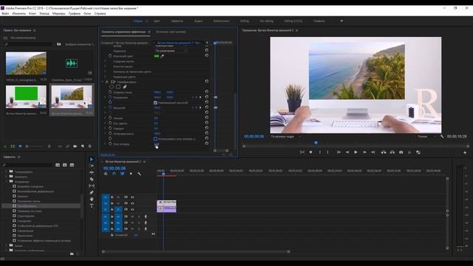Screen dimensions: 473x266
Task: Pick the free draw bezier mask pen
Action: click(125, 87)
